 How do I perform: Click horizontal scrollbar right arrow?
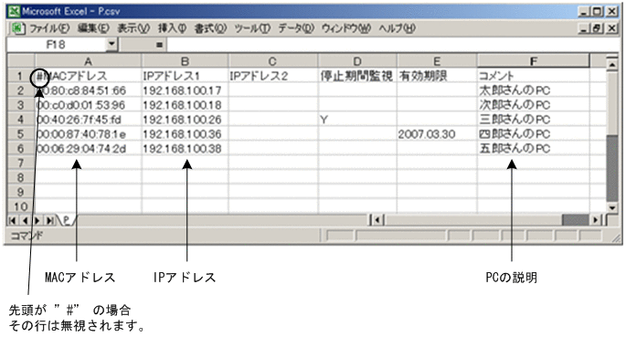coord(596,220)
